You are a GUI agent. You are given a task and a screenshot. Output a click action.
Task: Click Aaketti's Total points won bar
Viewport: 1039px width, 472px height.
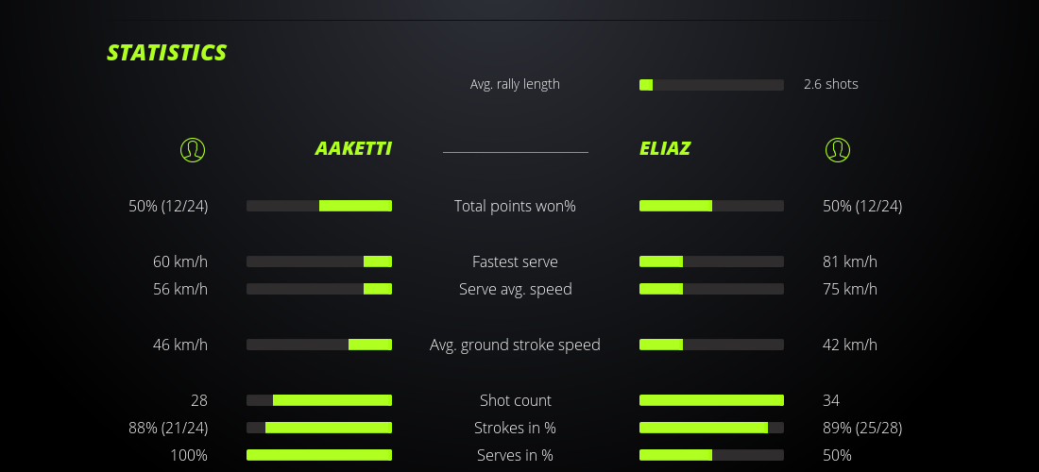319,206
